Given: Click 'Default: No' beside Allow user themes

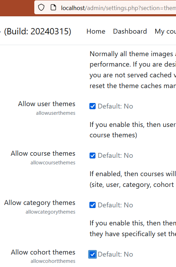Looking at the screenshot, I should click(115, 106).
